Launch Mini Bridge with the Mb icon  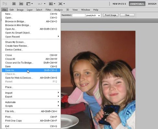pyautogui.click(x=21, y=4)
